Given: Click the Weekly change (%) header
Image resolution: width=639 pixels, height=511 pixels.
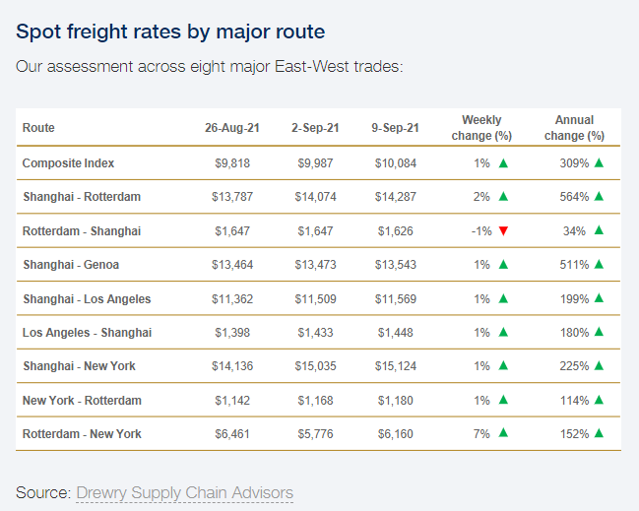Looking at the screenshot, I should point(481,128).
